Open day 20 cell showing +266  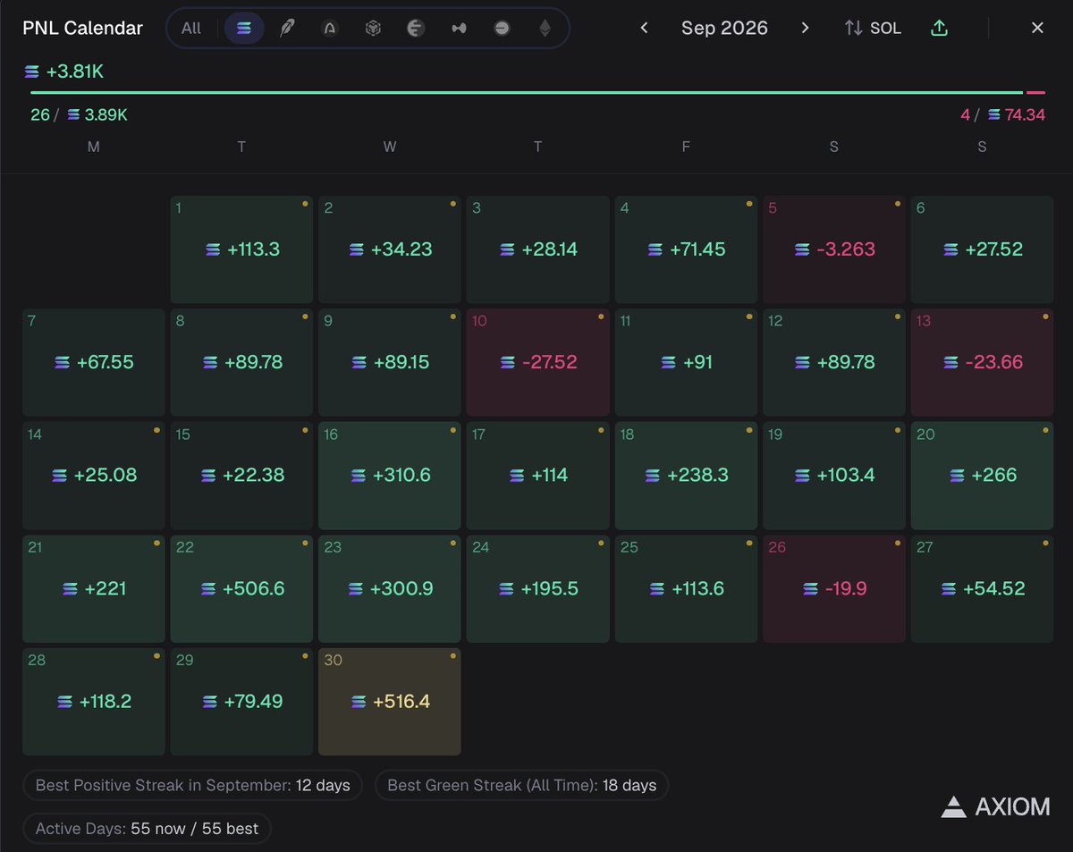coord(983,476)
